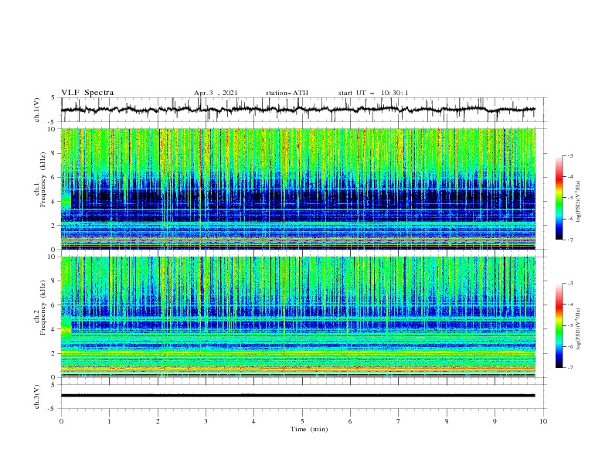Click the '-7' label on ch.2 colorbar

pos(569,367)
